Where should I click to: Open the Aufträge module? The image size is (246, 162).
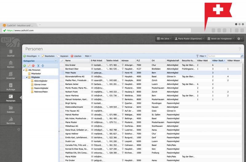point(11,87)
